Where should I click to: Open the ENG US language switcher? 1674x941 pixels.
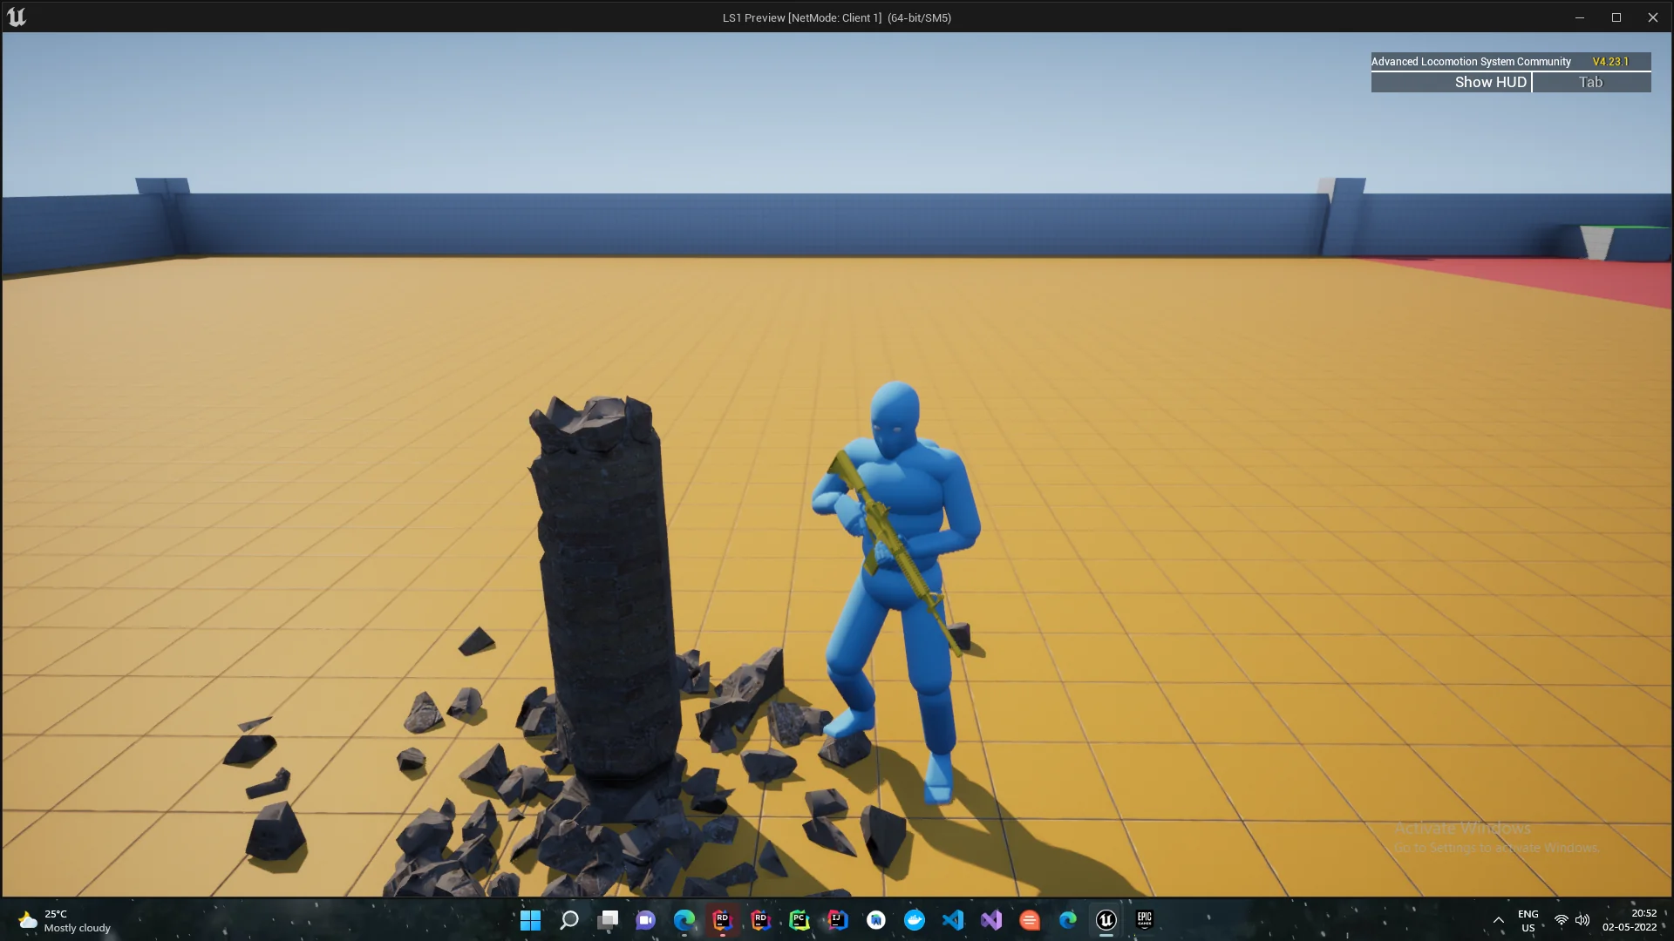tap(1528, 921)
